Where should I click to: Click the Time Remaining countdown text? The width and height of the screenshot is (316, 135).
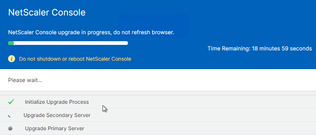click(x=259, y=49)
